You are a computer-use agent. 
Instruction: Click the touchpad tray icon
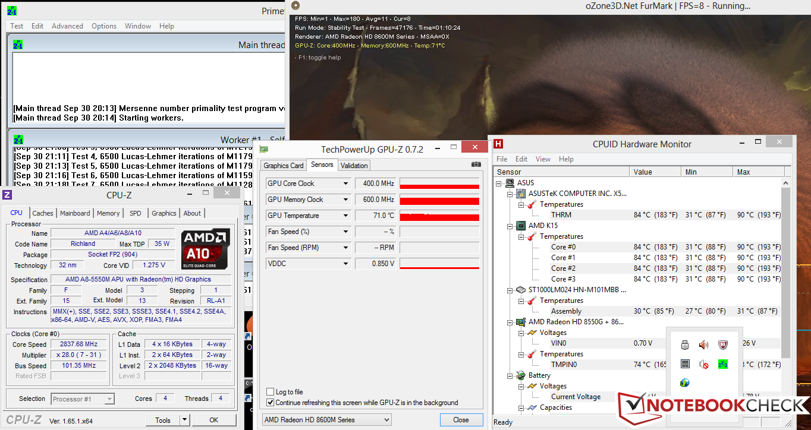coord(685,363)
